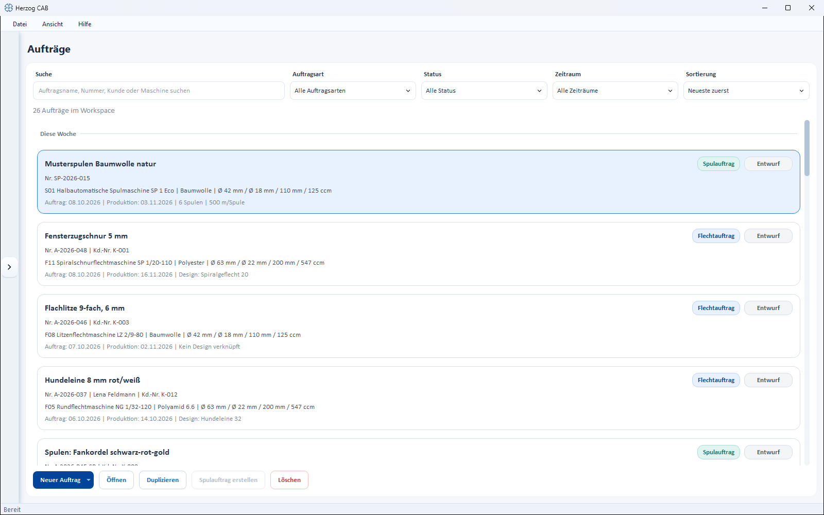Open the Ansicht menu
The width and height of the screenshot is (824, 515).
(53, 24)
